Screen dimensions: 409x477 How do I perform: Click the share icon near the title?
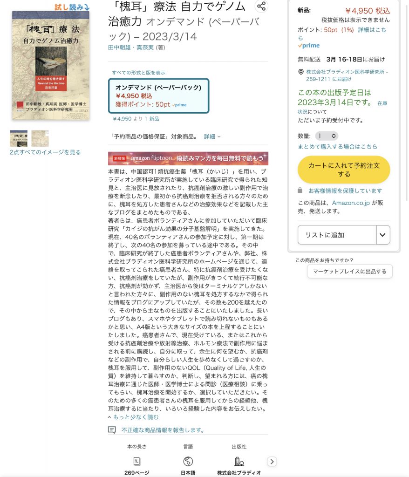(x=261, y=6)
